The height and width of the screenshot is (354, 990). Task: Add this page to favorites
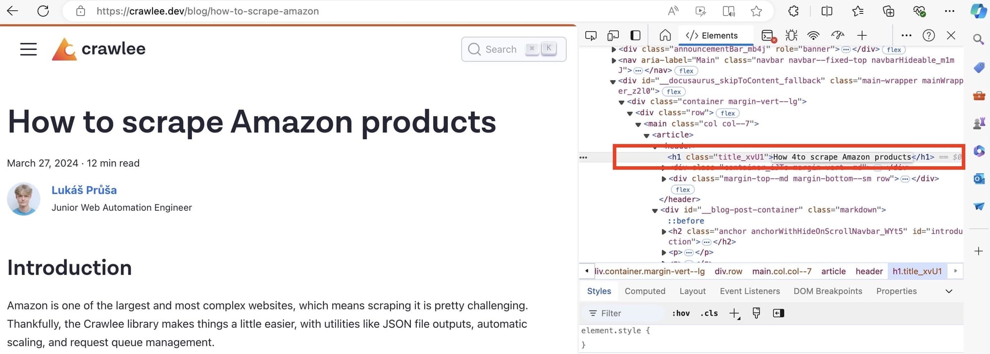click(x=756, y=11)
